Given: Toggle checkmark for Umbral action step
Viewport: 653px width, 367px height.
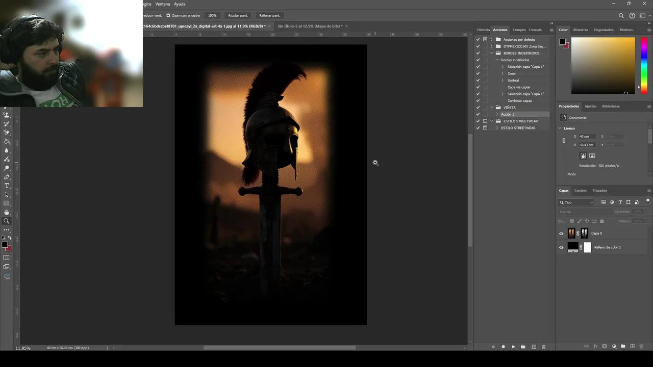Looking at the screenshot, I should 478,80.
